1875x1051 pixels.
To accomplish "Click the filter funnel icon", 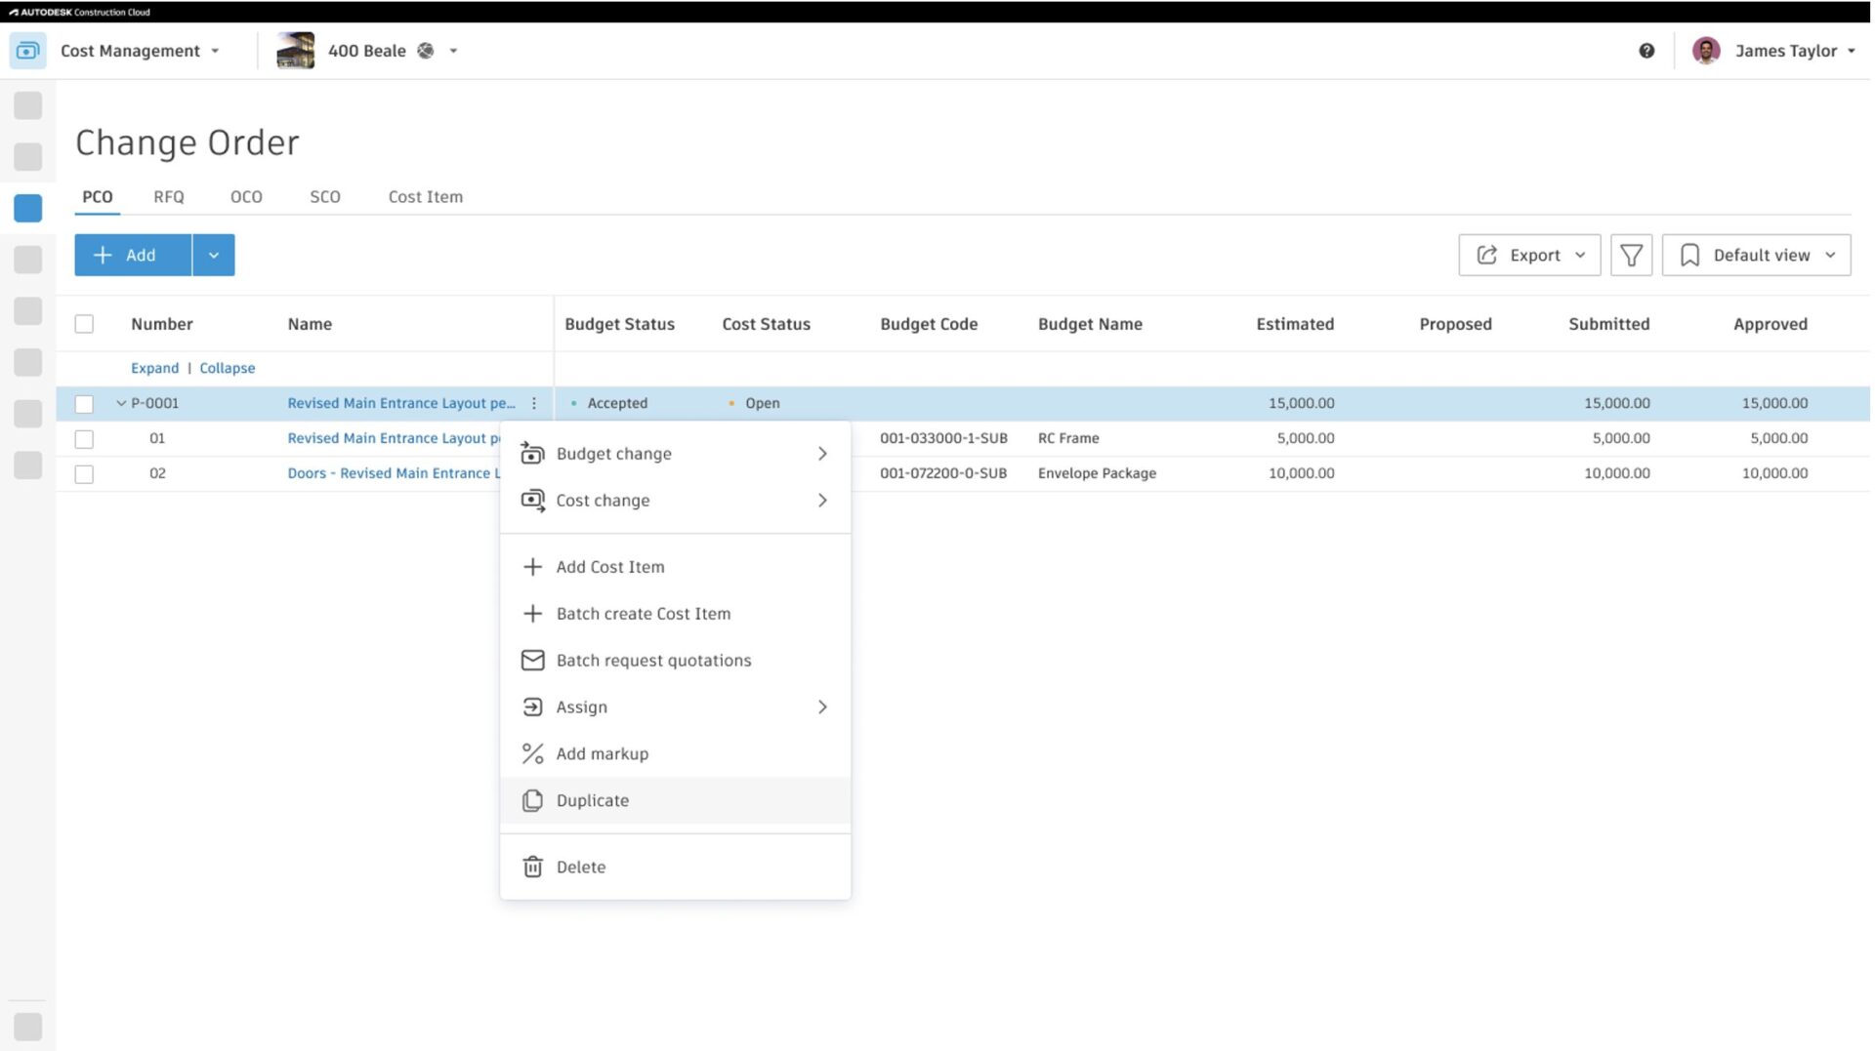I will click(1631, 255).
